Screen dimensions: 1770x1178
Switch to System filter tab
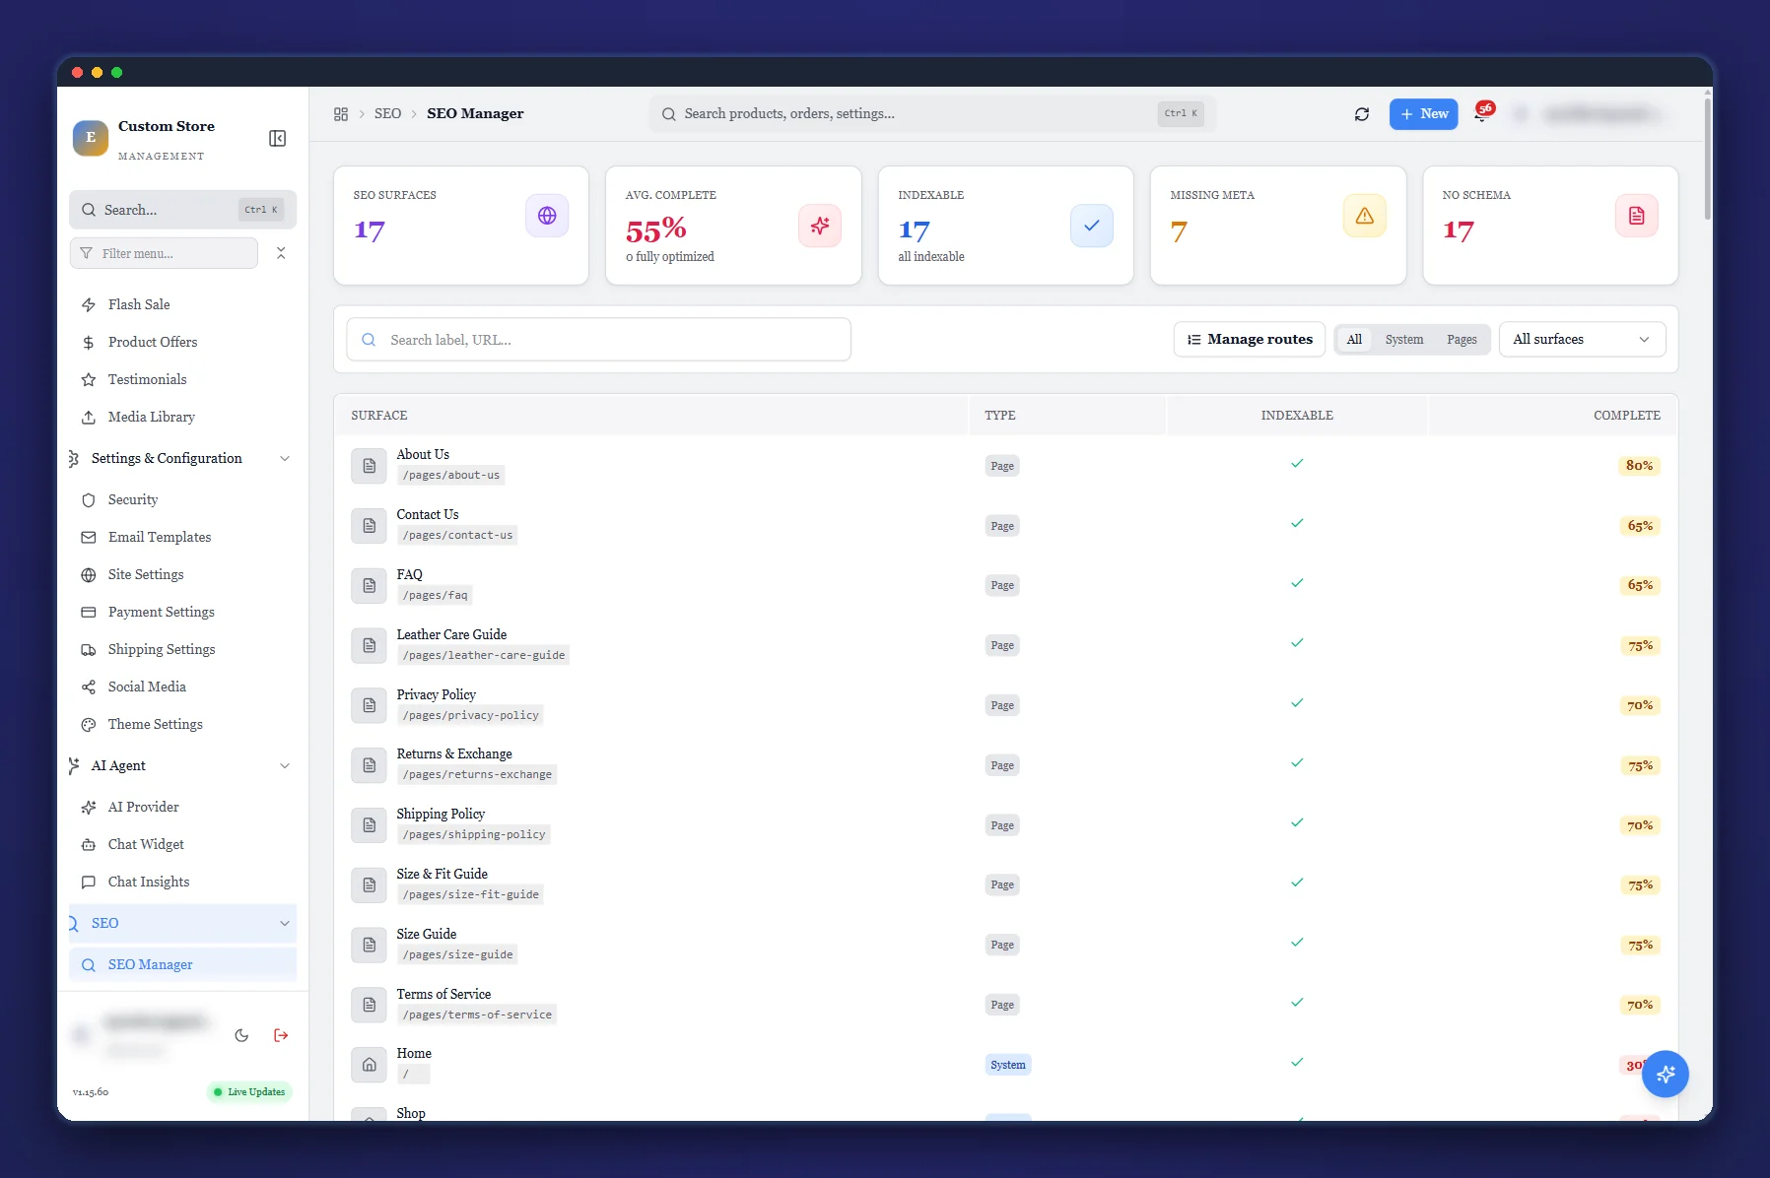pos(1404,340)
